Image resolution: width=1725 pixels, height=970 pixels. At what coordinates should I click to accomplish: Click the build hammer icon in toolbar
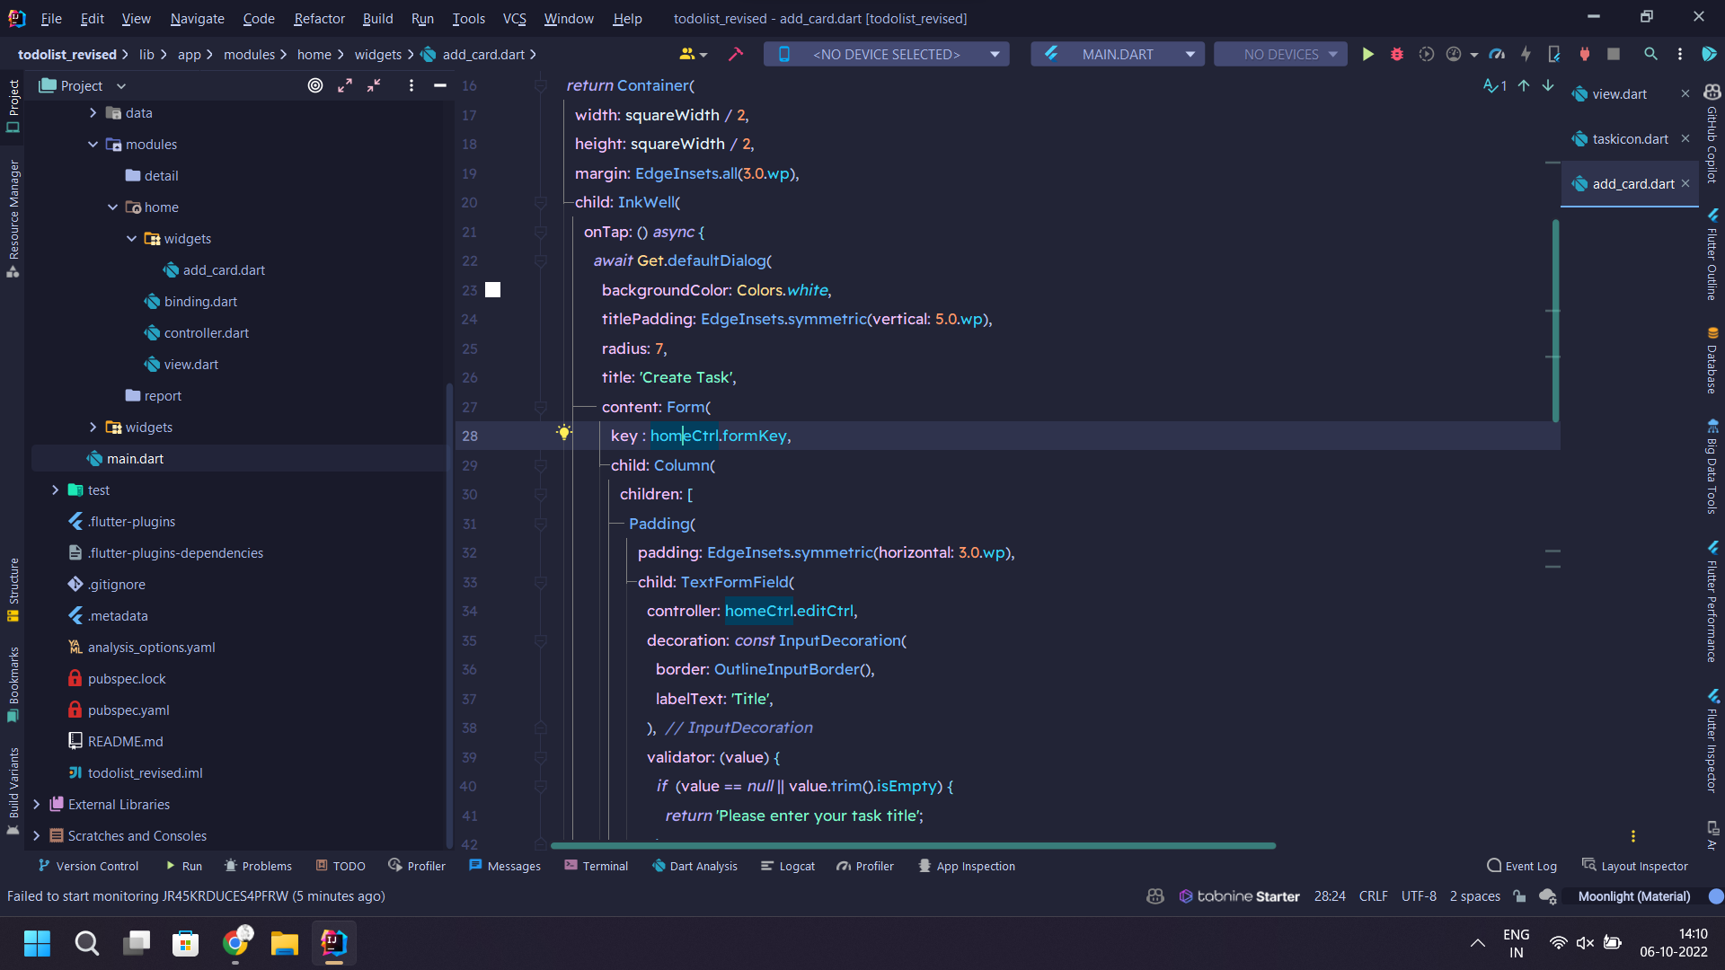736,55
